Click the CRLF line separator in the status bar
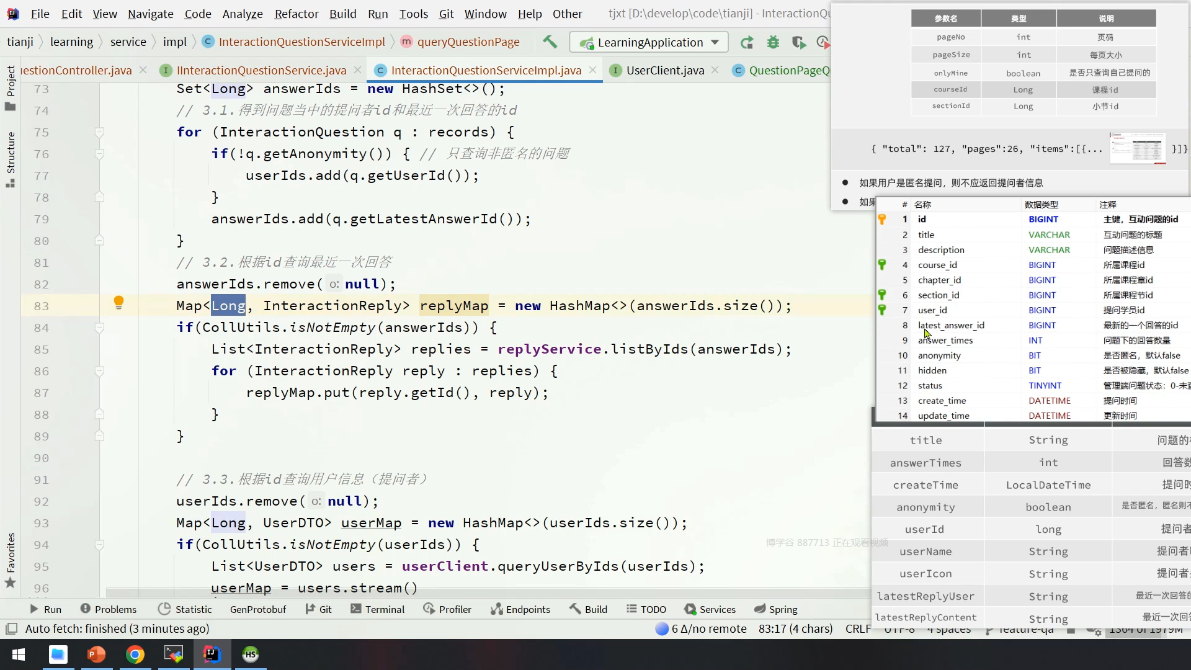1191x670 pixels. (858, 628)
